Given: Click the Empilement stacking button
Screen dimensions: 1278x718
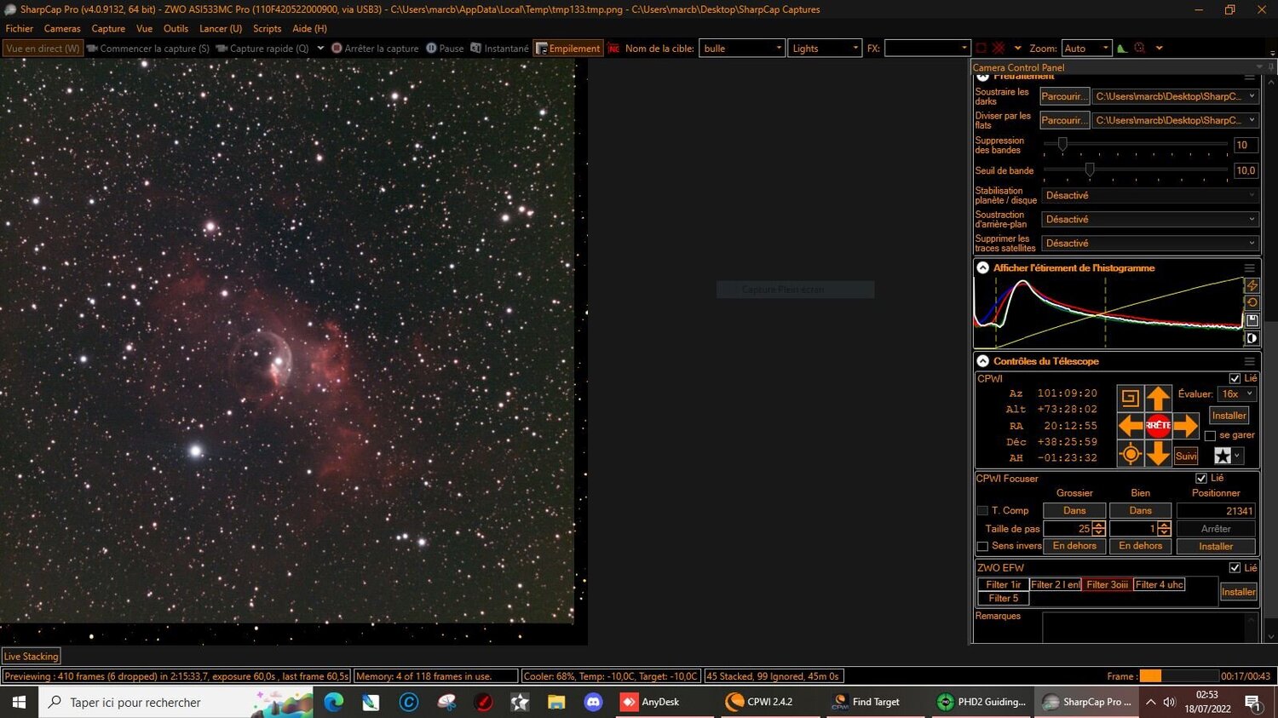Looking at the screenshot, I should tap(568, 49).
